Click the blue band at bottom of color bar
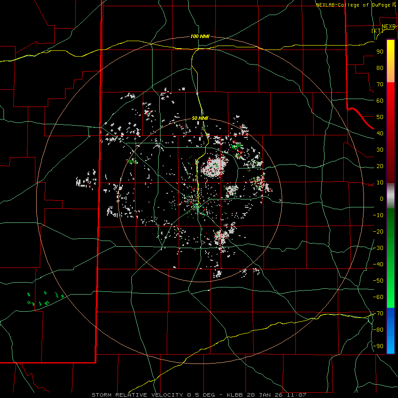 (390, 331)
